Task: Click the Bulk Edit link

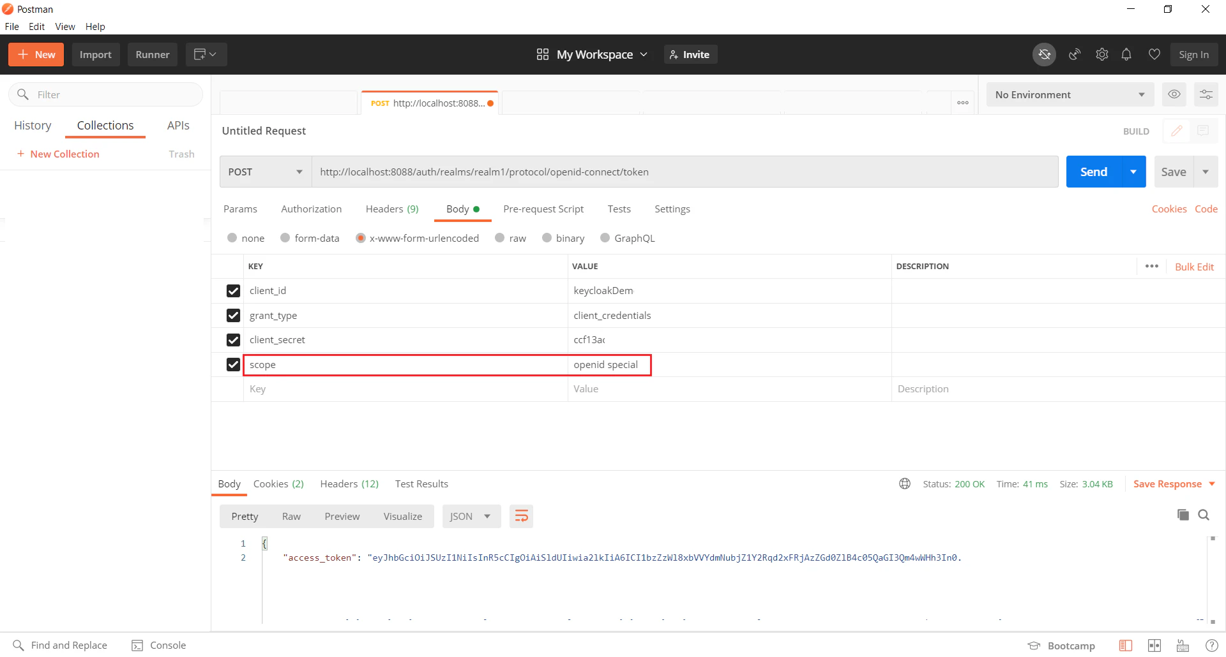Action: click(1194, 267)
